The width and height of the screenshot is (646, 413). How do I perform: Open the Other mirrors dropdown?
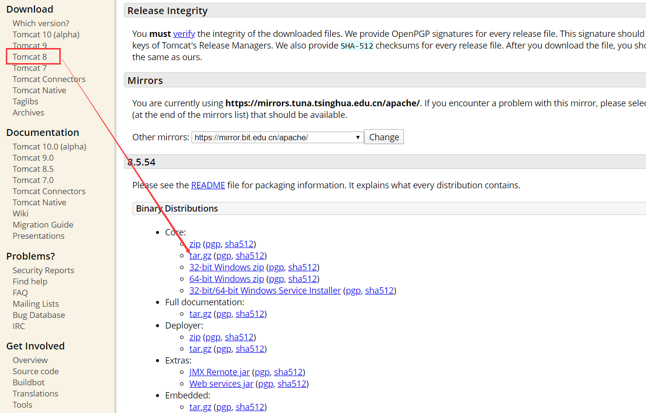coord(278,137)
